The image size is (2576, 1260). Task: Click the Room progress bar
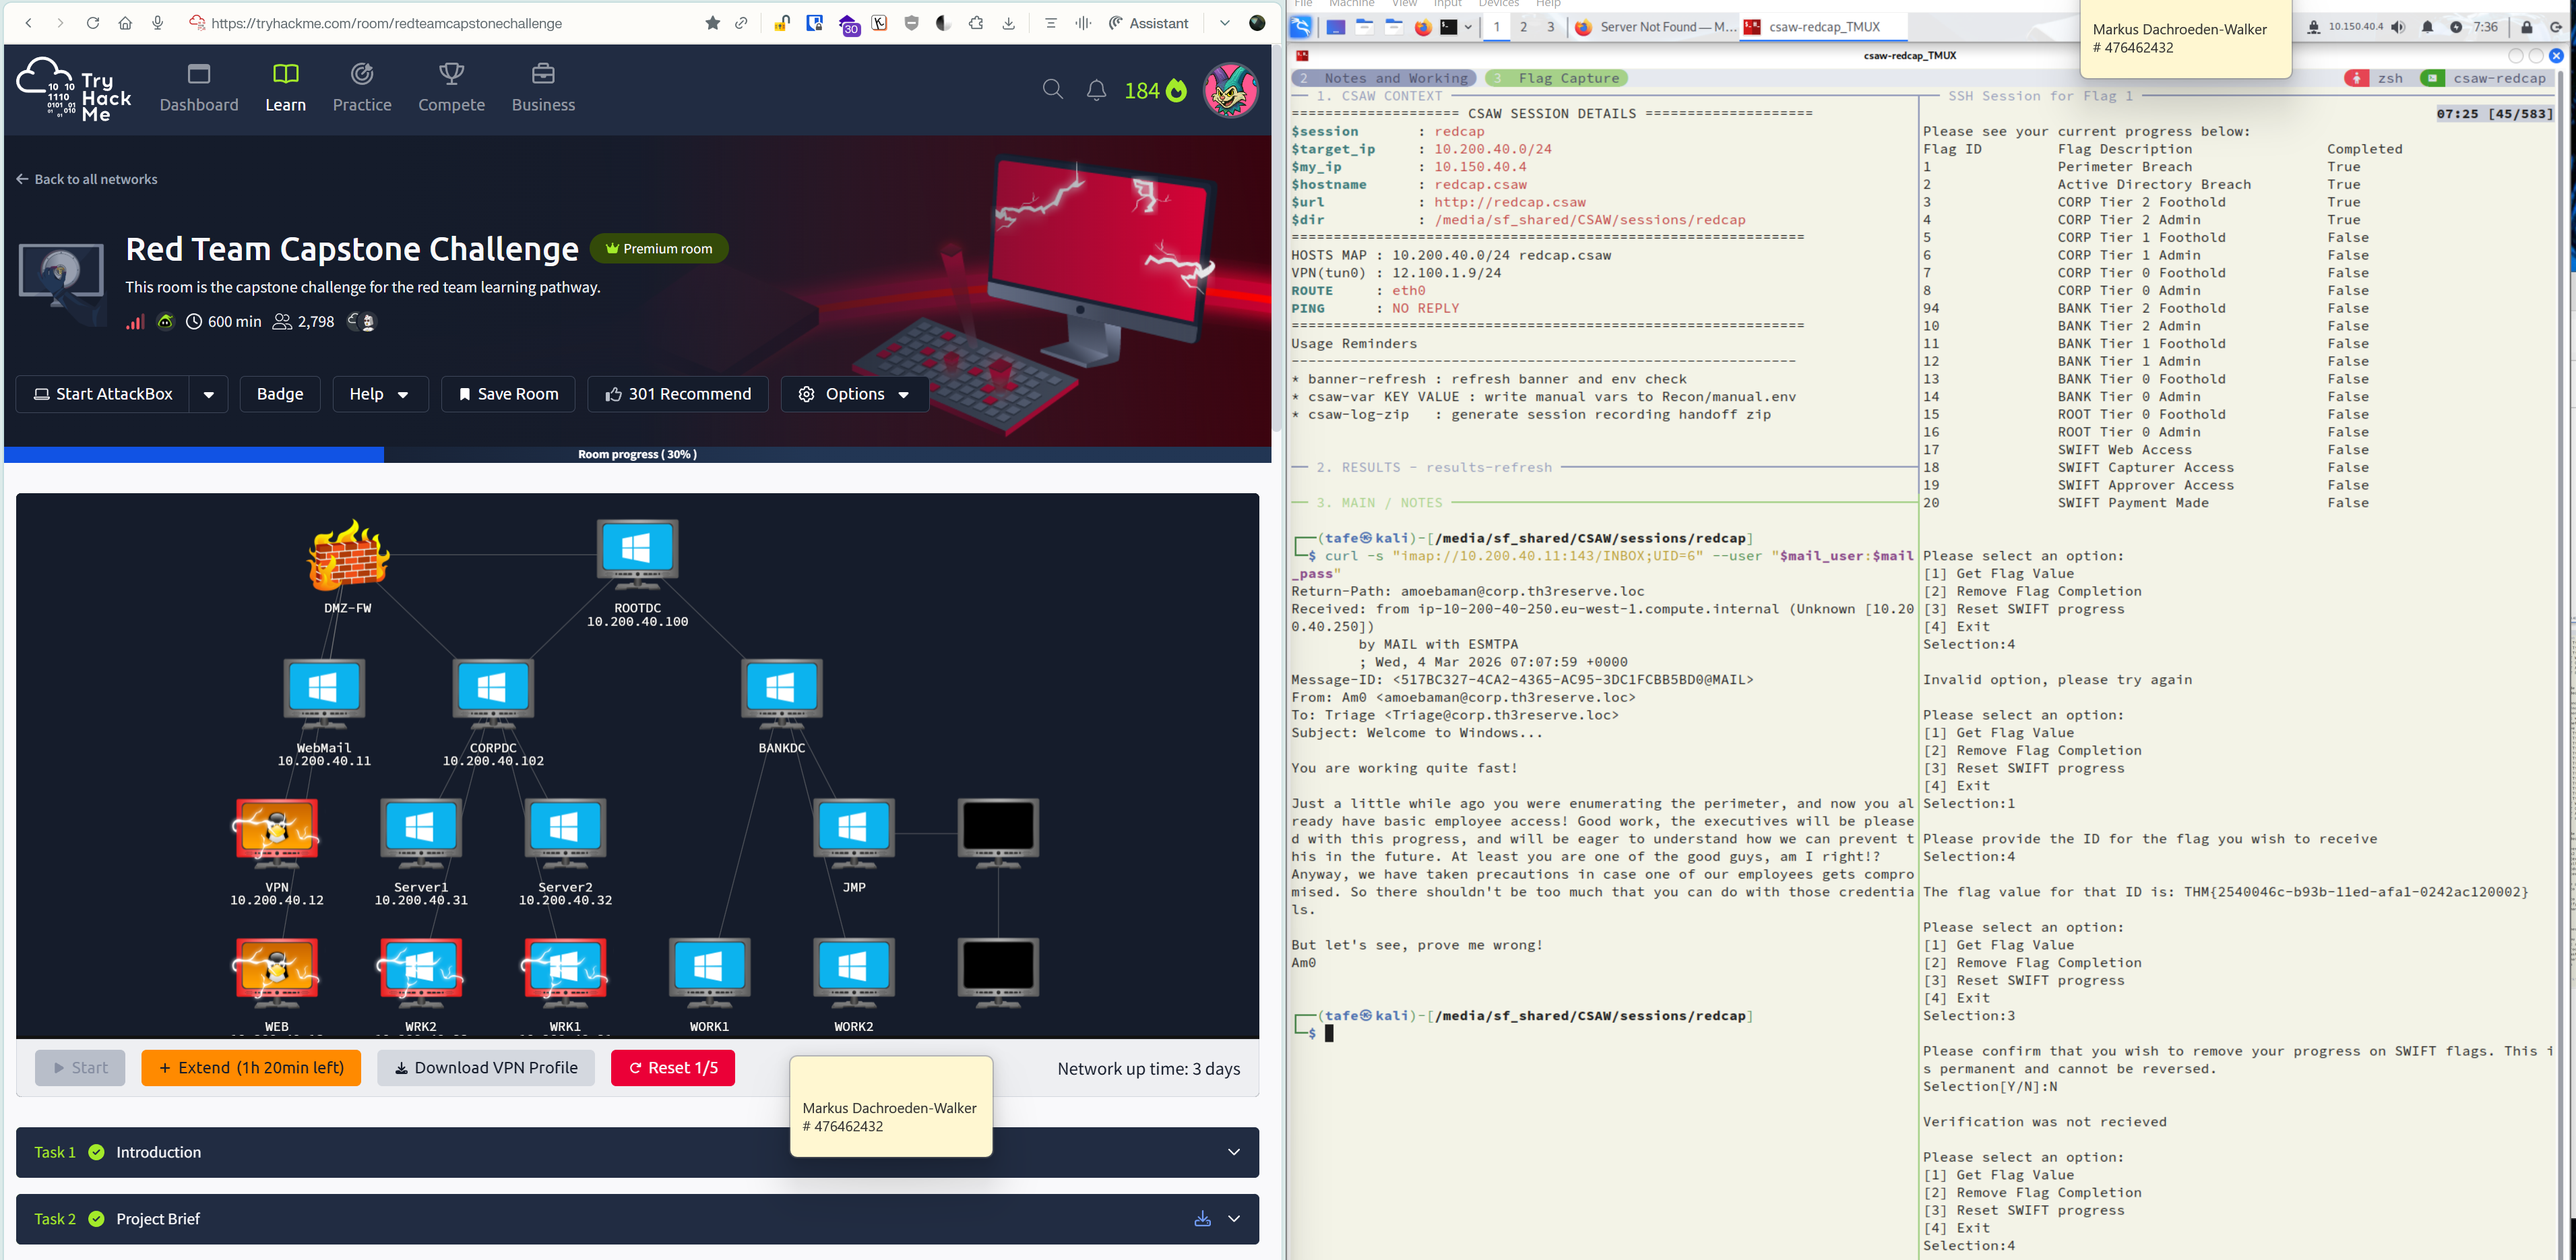(637, 454)
